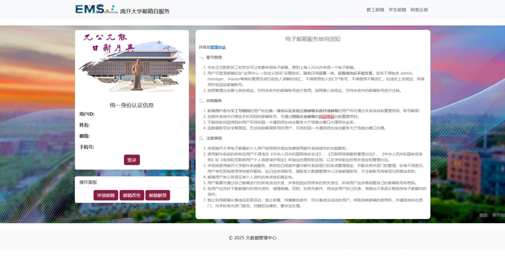Click the campus building illustration
The image size is (505, 262).
click(132, 63)
